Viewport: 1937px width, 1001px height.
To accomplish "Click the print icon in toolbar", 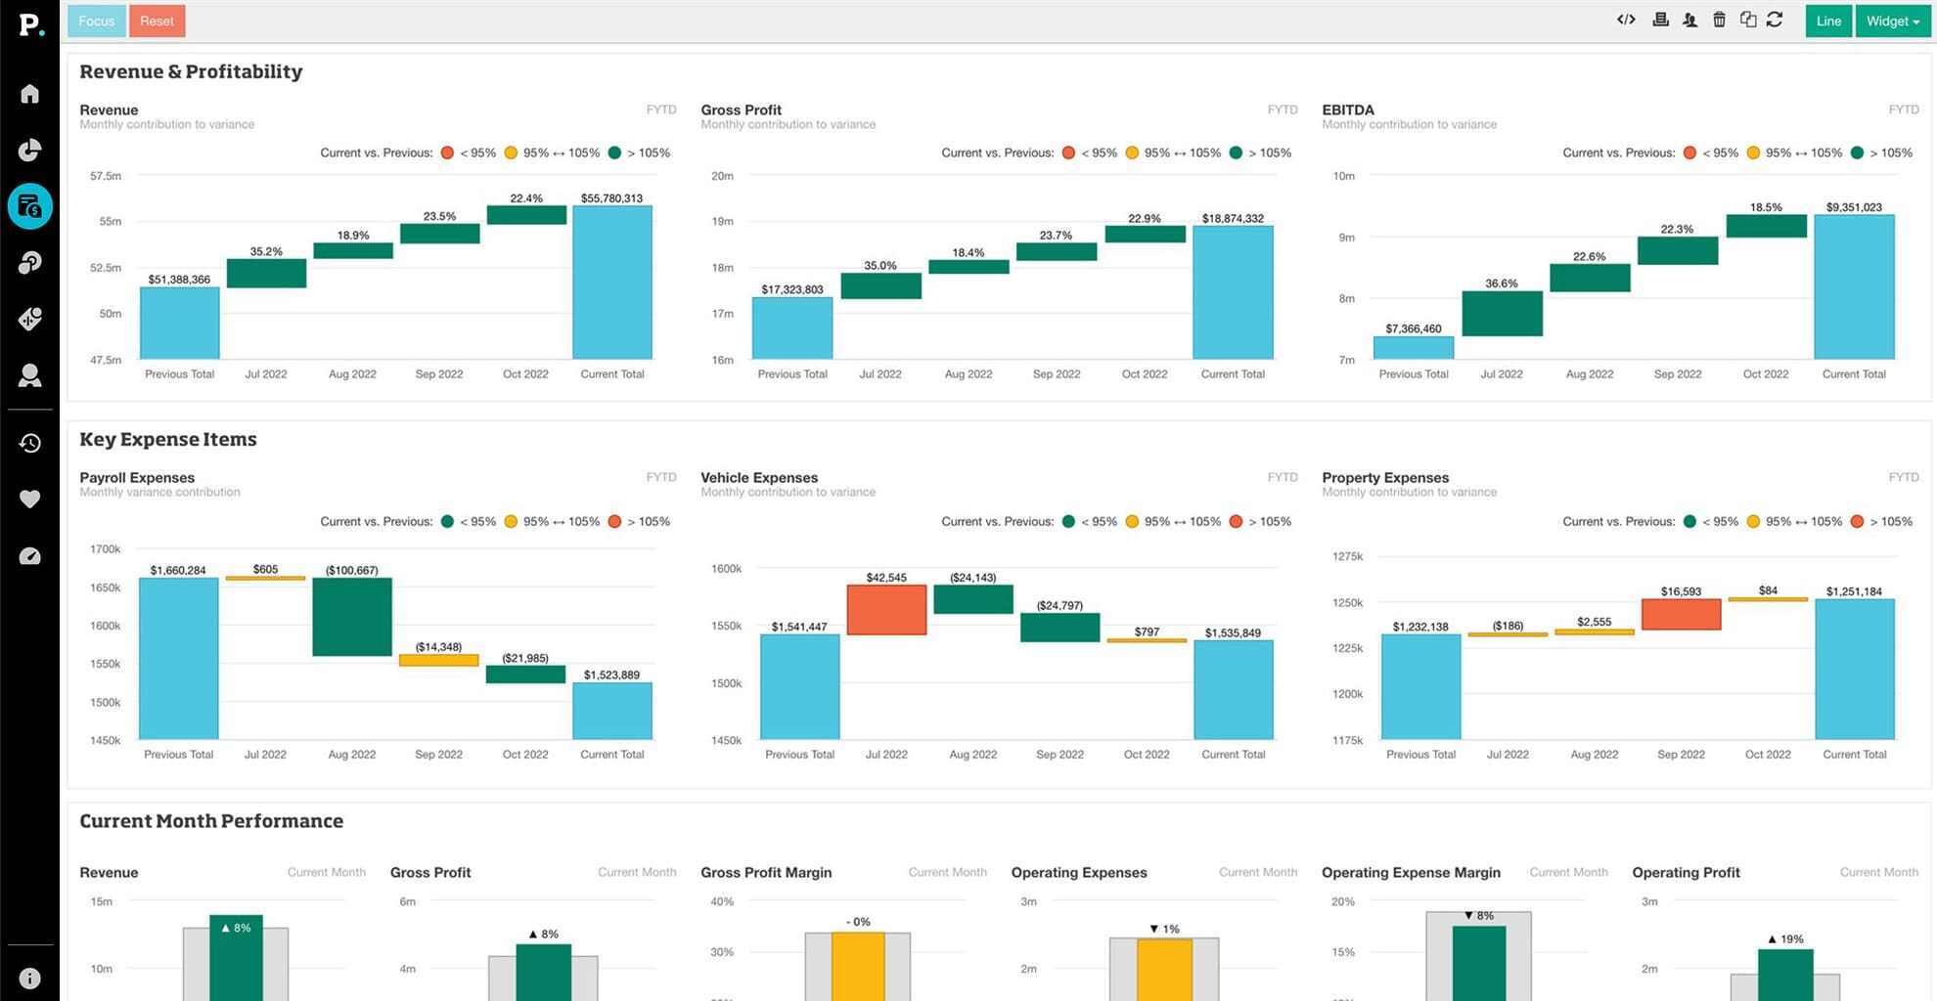I will 1660,20.
